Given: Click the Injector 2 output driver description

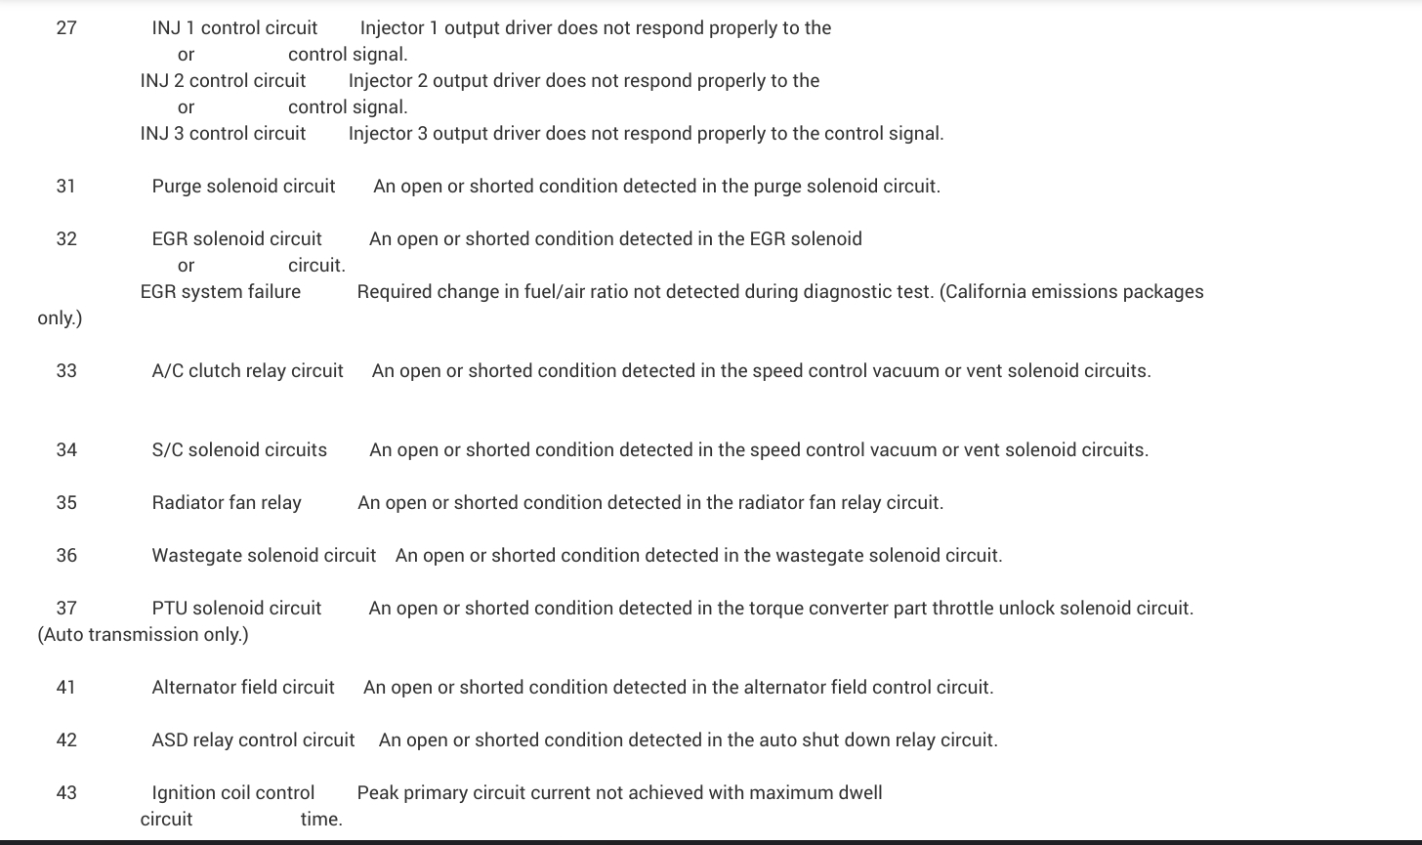Looking at the screenshot, I should [583, 81].
